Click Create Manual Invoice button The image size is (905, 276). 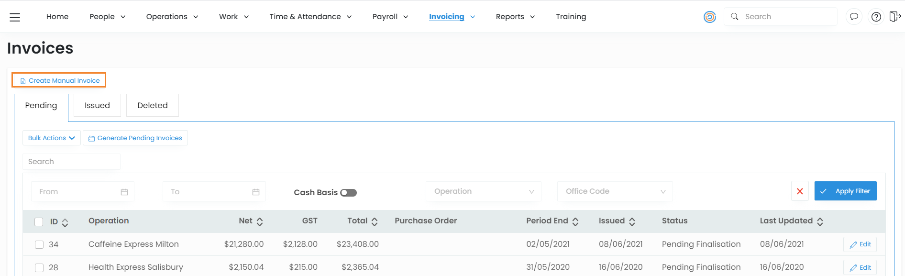click(59, 80)
